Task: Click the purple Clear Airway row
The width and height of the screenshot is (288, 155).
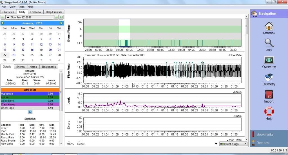Action: point(30,104)
